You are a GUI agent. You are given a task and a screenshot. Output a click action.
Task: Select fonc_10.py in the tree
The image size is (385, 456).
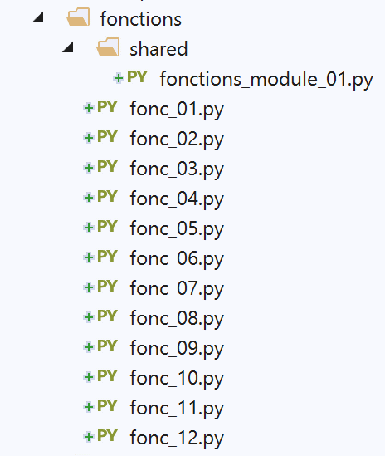coord(177,379)
